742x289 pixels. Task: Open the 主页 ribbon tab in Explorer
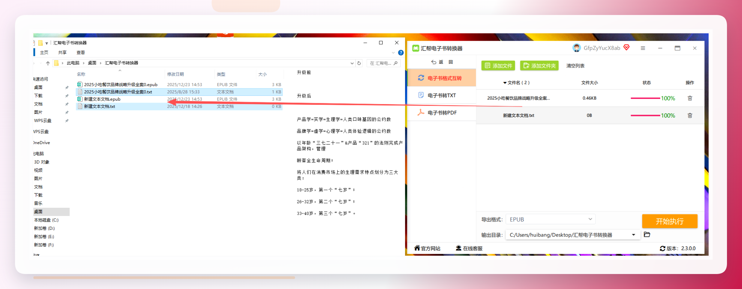tap(44, 52)
